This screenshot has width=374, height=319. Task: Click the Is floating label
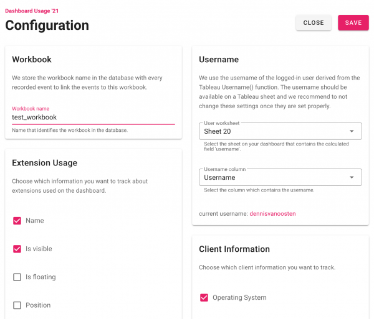(x=41, y=277)
